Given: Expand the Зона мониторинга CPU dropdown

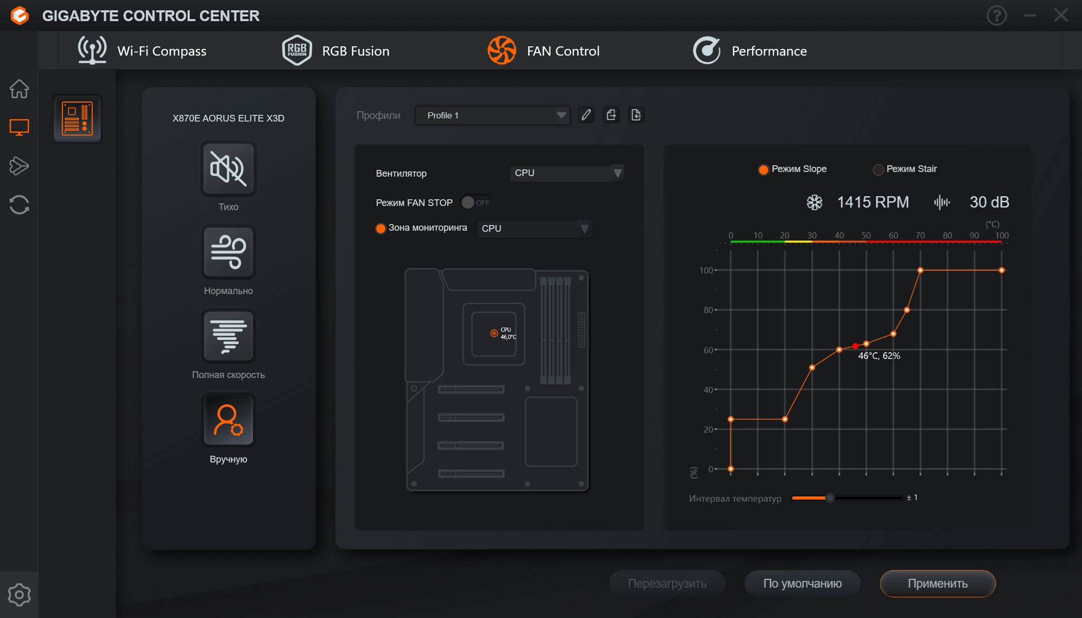Looking at the screenshot, I should [x=533, y=228].
